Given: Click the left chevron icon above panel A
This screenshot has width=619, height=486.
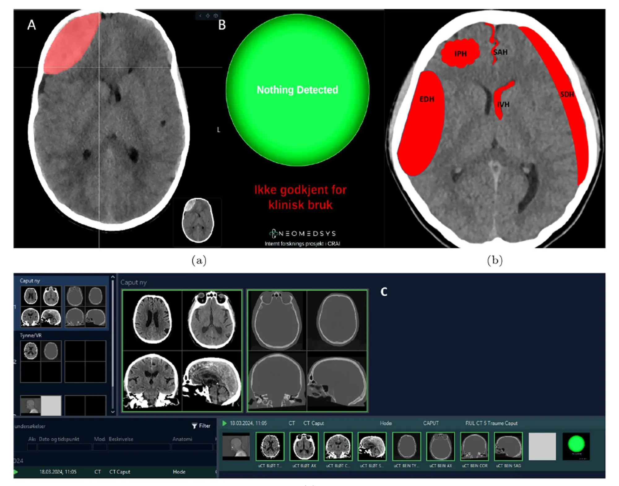Looking at the screenshot, I should (200, 15).
